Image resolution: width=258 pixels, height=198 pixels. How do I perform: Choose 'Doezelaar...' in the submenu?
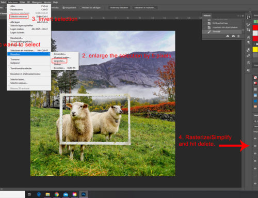(64, 68)
